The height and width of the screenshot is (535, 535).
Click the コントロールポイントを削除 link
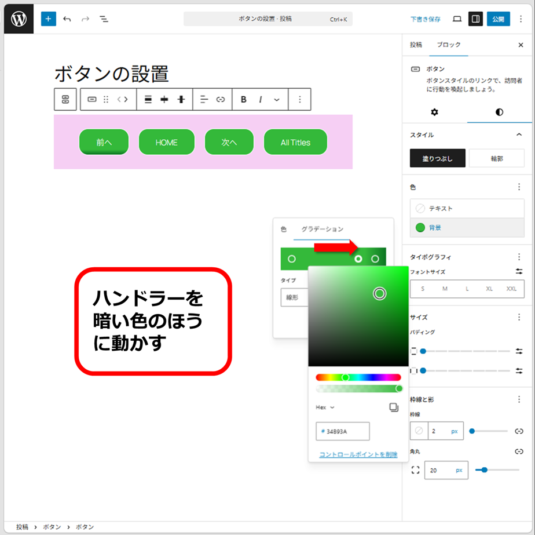pyautogui.click(x=358, y=454)
